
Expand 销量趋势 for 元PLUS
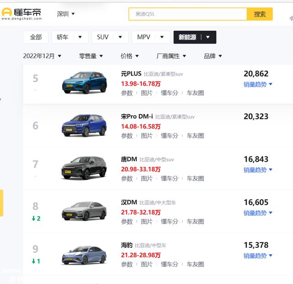coord(258,84)
